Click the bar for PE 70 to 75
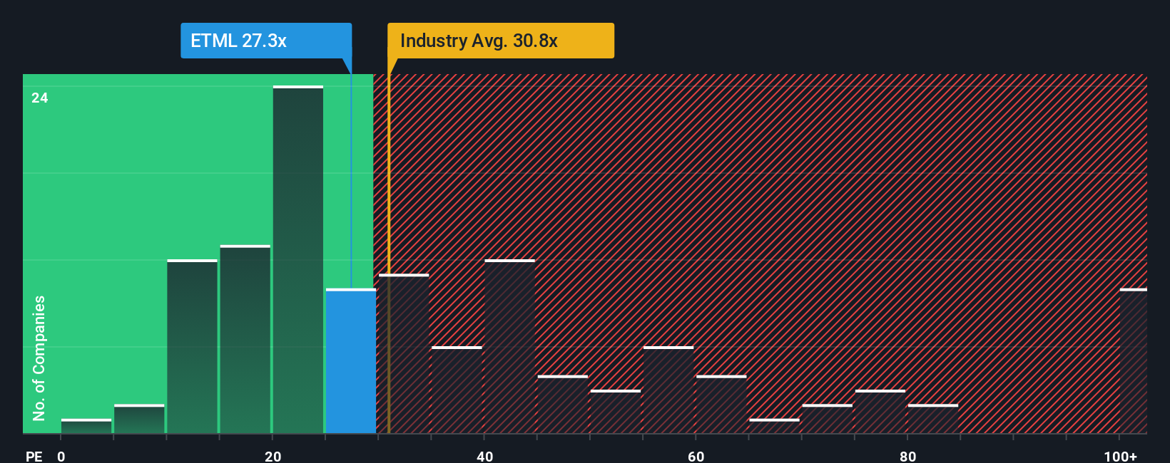The image size is (1170, 463). 828,420
